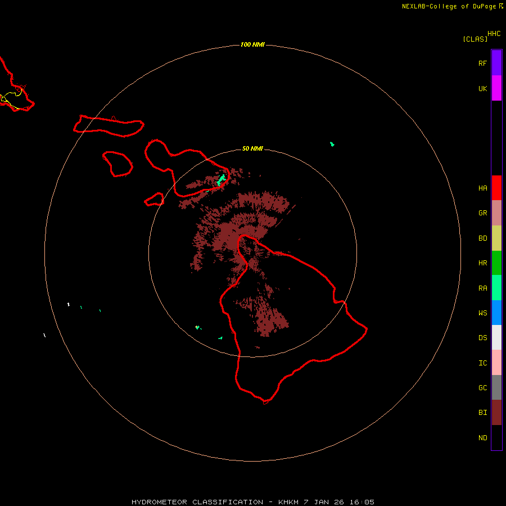Click the 50 NMI range ring label

pyautogui.click(x=252, y=148)
